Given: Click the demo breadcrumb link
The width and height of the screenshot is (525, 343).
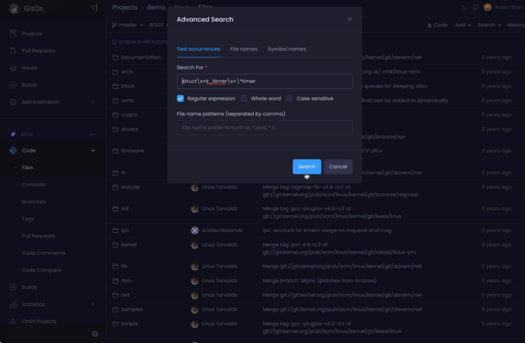Looking at the screenshot, I should pyautogui.click(x=156, y=7).
